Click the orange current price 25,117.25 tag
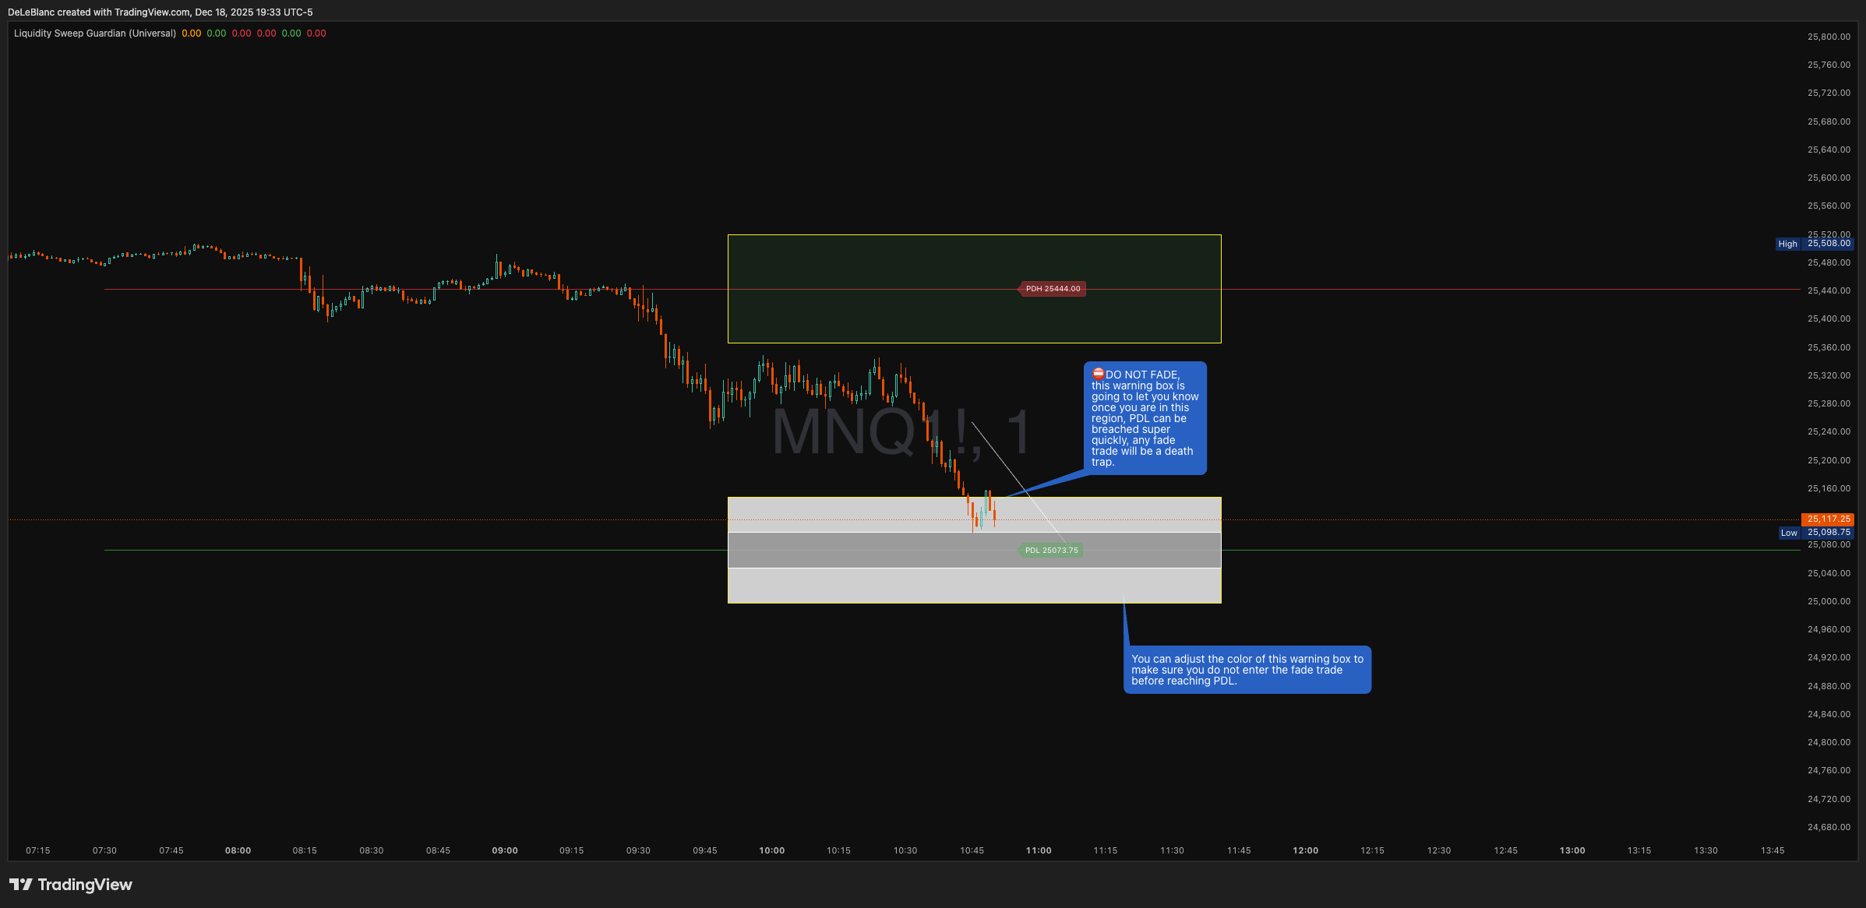 coord(1828,519)
